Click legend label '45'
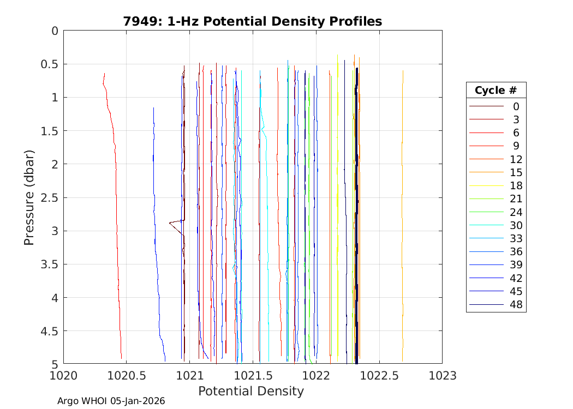The width and height of the screenshot is (573, 409). coord(516,292)
